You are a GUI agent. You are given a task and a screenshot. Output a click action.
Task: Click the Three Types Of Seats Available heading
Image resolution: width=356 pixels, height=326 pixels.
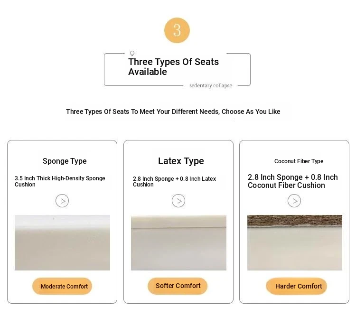(173, 67)
